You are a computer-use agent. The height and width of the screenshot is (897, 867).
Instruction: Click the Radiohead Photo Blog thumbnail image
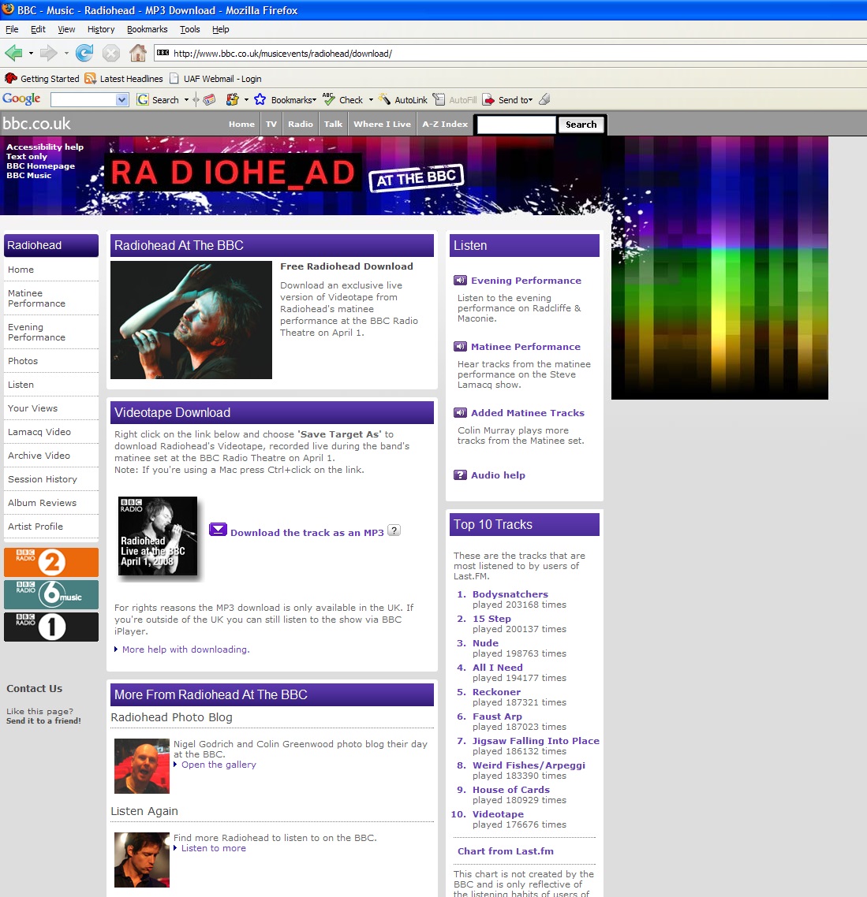tap(142, 766)
